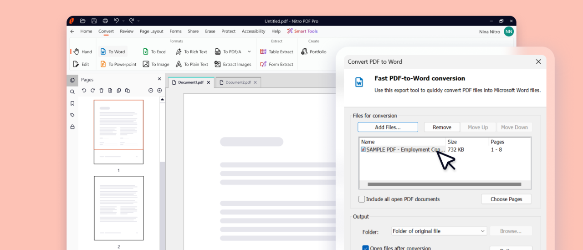
Task: Choose To Rich Text conversion
Action: [x=191, y=52]
